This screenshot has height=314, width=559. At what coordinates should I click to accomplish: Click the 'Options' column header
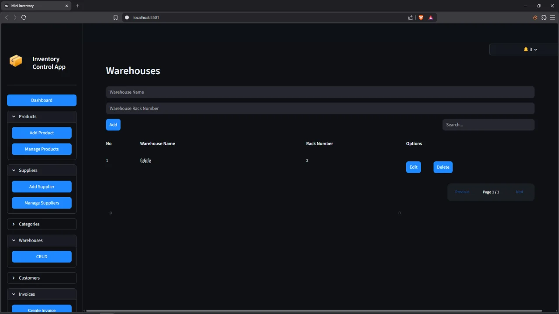(x=414, y=143)
